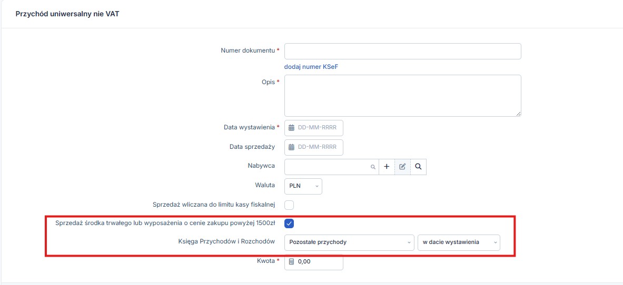Enable Sprzedaż wliczana do limitu kasy fiskalnej
The image size is (623, 285).
[x=289, y=205]
